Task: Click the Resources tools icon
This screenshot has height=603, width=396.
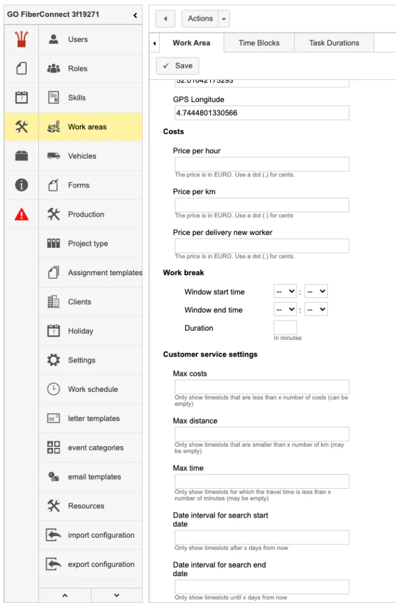Action: coord(54,506)
